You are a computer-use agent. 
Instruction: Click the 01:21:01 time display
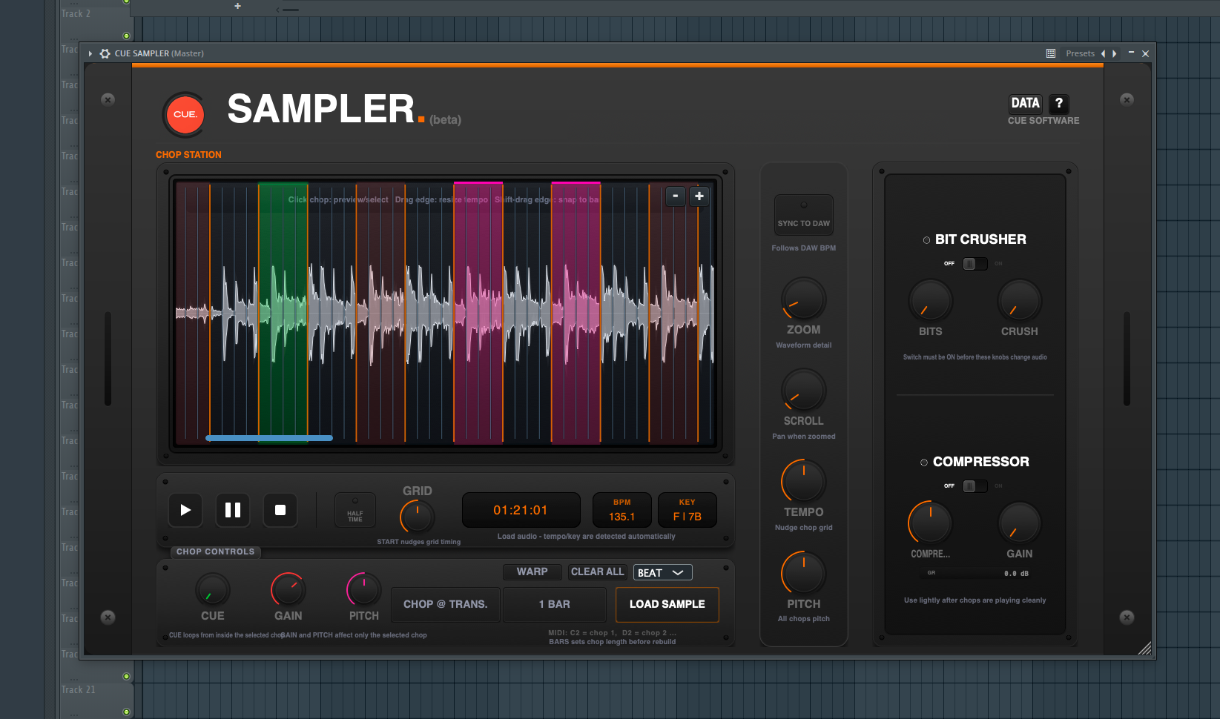pyautogui.click(x=521, y=510)
